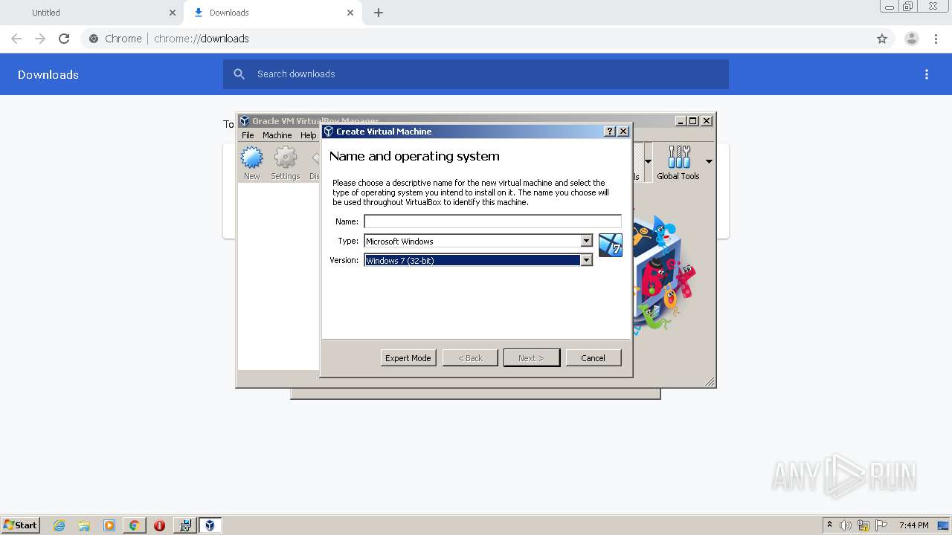Close the Untitled tab
This screenshot has height=535, width=952.
point(173,13)
